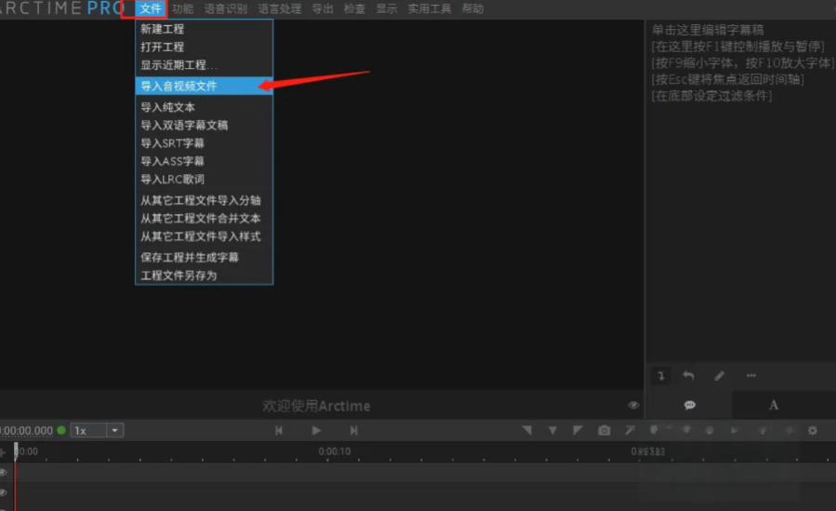
Task: Choose 从其它工程文件导入样式
Action: click(205, 236)
